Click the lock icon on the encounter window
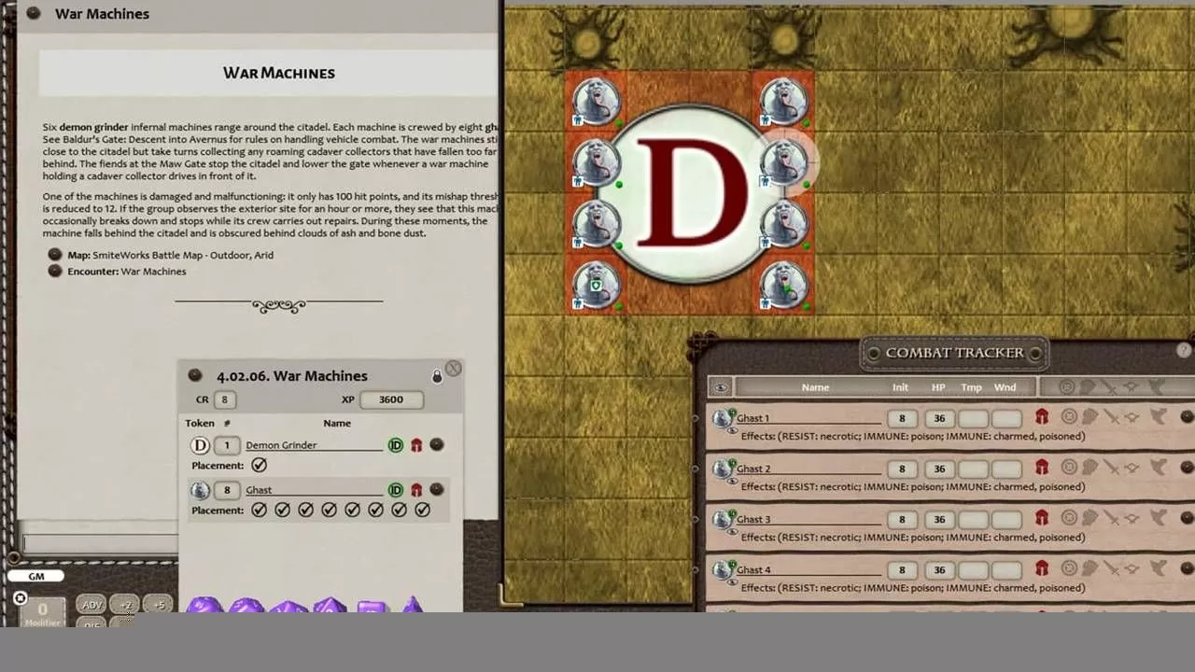This screenshot has height=672, width=1195. [437, 376]
